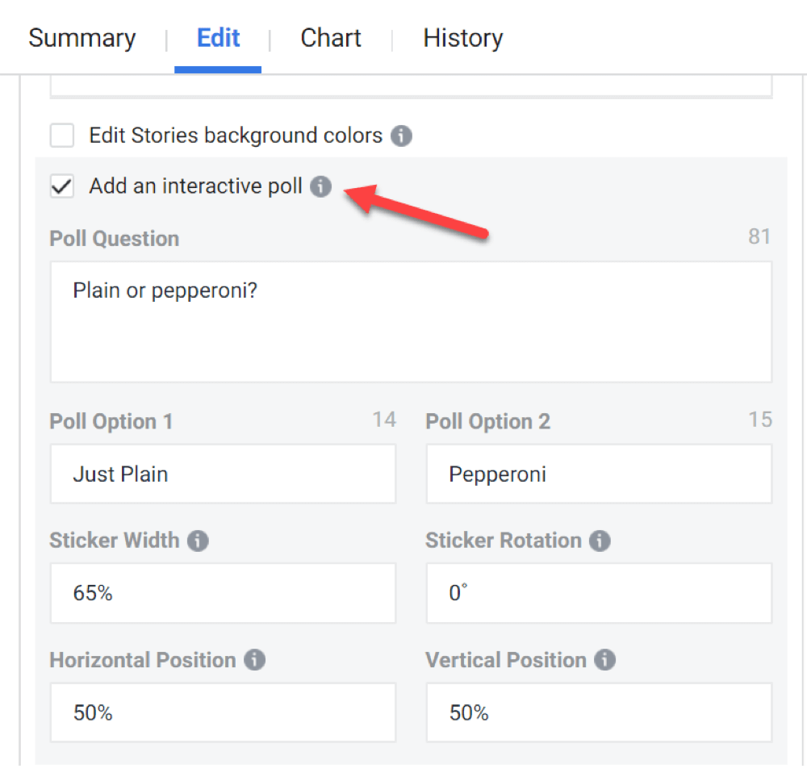View Vertical Position info icon
This screenshot has width=807, height=777.
point(604,660)
